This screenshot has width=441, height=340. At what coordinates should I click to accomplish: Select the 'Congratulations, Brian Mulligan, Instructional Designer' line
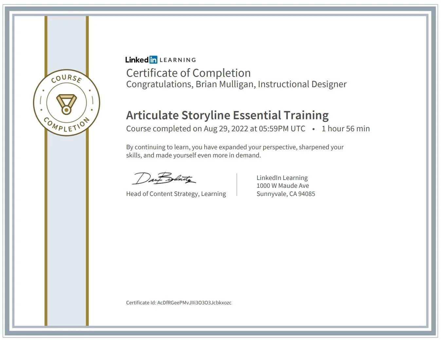click(x=236, y=84)
